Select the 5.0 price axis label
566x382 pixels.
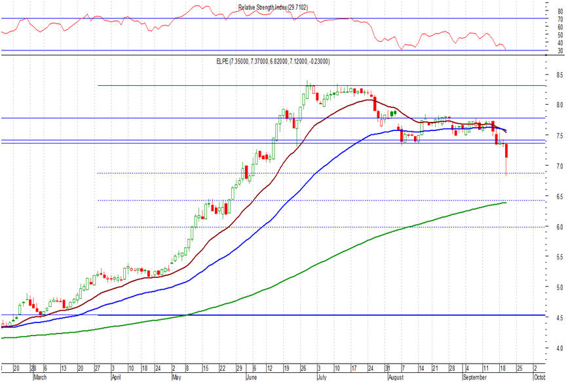[x=559, y=288]
